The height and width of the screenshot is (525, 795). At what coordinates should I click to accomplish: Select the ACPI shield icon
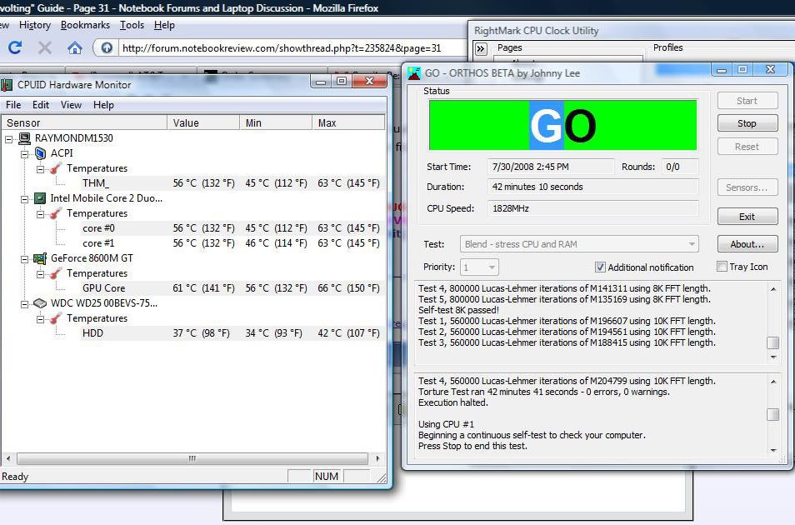pos(41,153)
